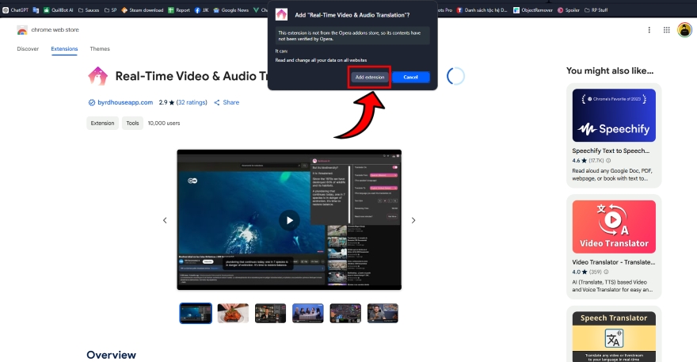Click Cancel in the install dialog
This screenshot has height=362, width=697.
point(410,77)
